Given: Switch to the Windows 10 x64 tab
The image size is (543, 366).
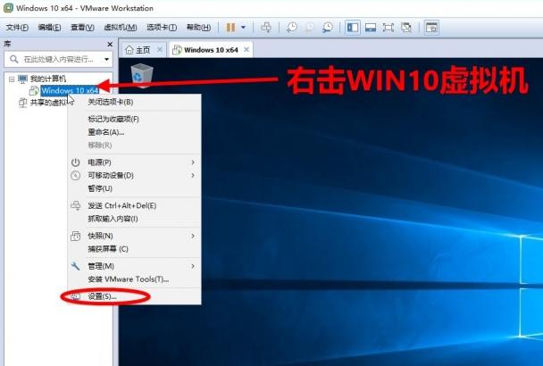Looking at the screenshot, I should click(211, 50).
